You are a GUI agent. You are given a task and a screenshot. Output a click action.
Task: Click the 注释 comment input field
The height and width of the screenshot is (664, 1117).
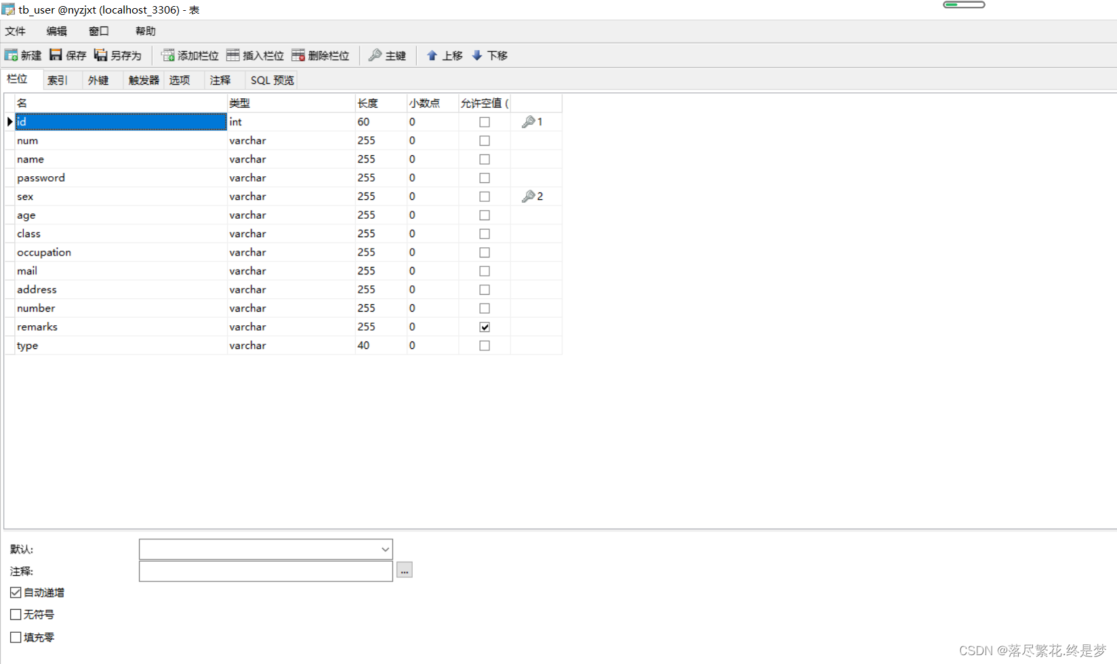[x=264, y=570]
